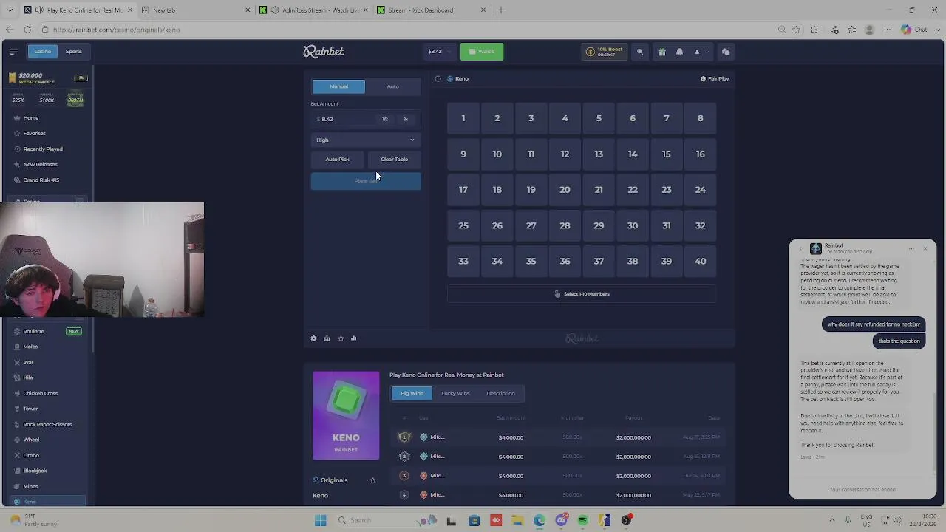
Task: Click the star next to Originals
Action: pyautogui.click(x=373, y=480)
